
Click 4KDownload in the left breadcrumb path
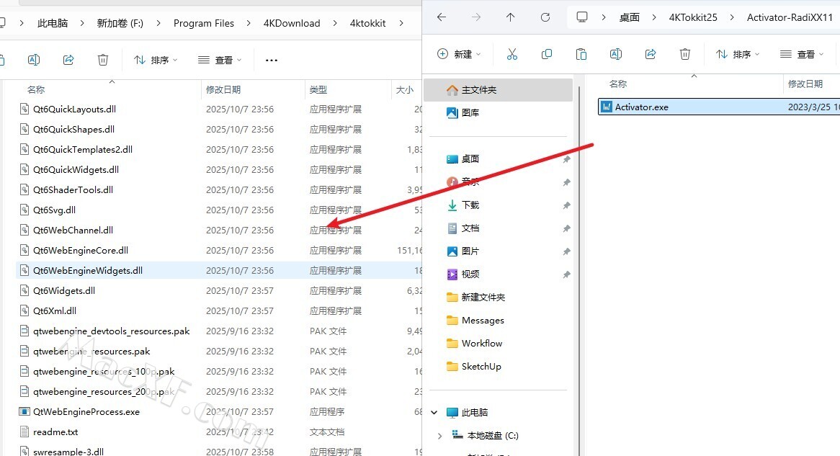pyautogui.click(x=292, y=23)
